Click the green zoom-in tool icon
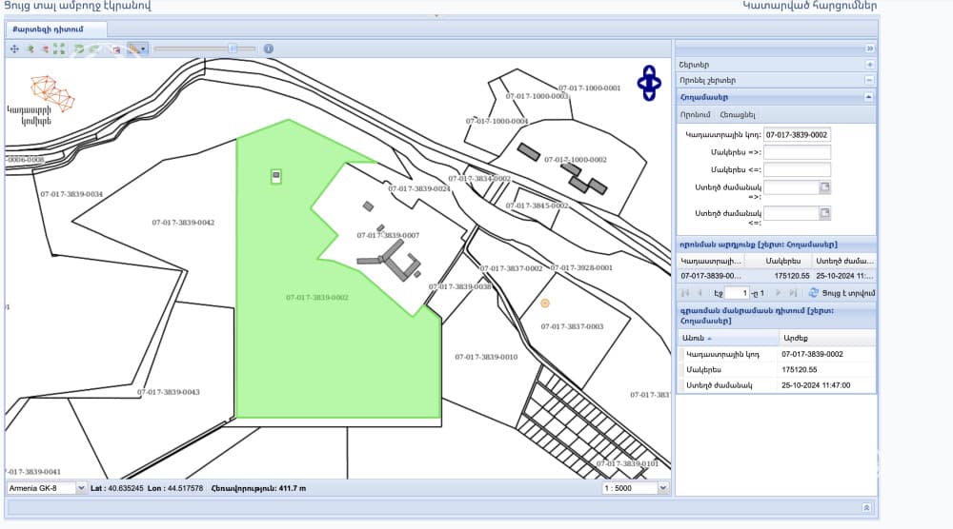953x529 pixels. 30,49
